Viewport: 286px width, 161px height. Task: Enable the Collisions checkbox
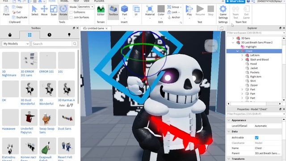71,12
